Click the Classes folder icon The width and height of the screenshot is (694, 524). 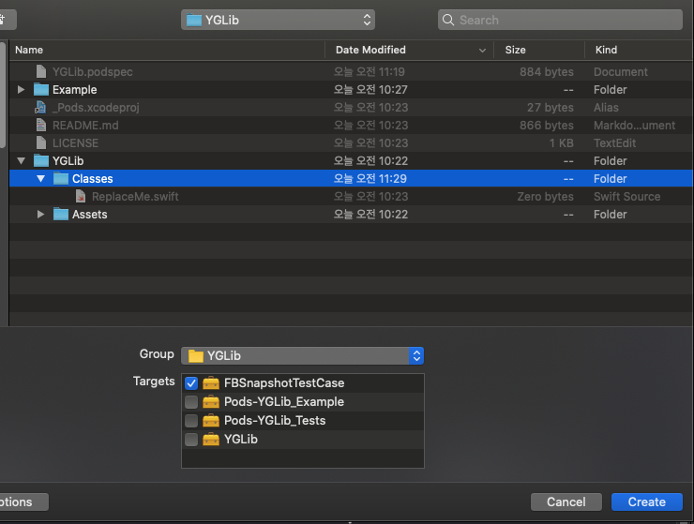pos(61,179)
